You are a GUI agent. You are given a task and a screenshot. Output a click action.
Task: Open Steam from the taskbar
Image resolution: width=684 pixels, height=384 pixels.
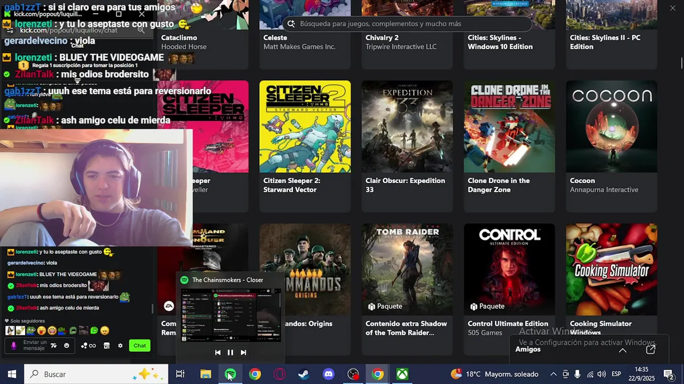pos(304,374)
